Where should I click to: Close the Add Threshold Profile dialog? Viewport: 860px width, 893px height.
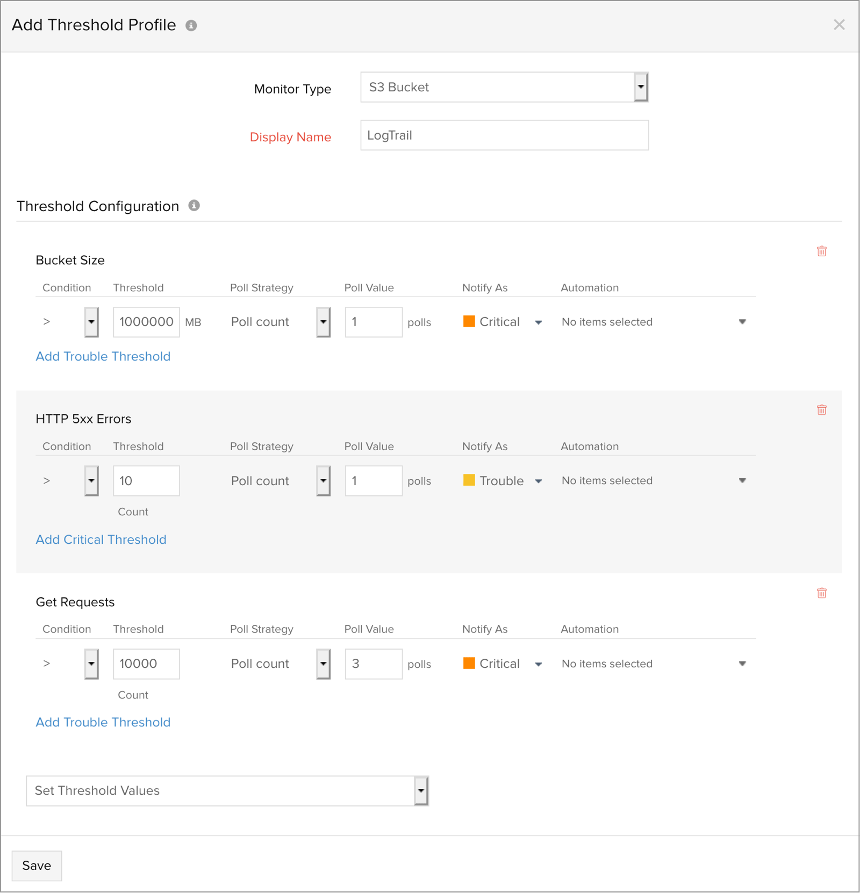click(839, 25)
